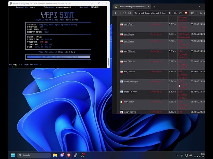Click the terminal window scrollbar

108,62
